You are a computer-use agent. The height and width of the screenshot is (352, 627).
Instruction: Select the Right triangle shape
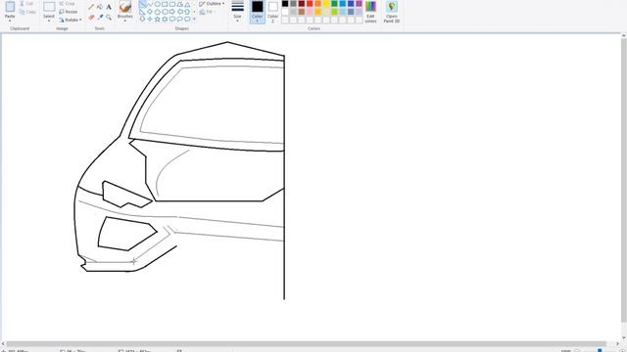(142, 12)
